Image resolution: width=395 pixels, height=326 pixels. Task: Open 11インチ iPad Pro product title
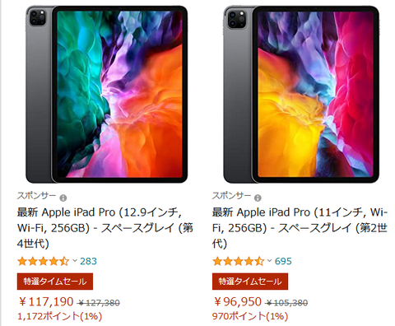pos(300,228)
